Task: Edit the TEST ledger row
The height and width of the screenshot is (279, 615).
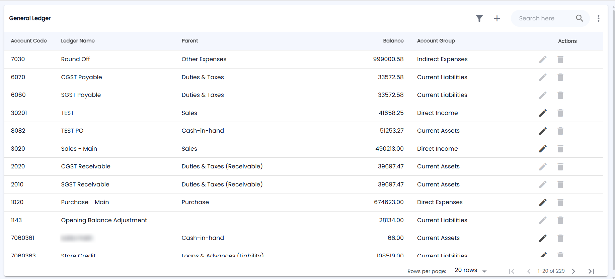Action: click(543, 113)
